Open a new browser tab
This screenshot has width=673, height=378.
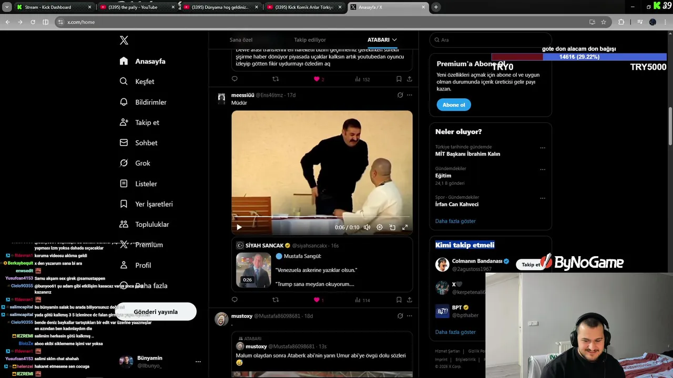pyautogui.click(x=436, y=7)
